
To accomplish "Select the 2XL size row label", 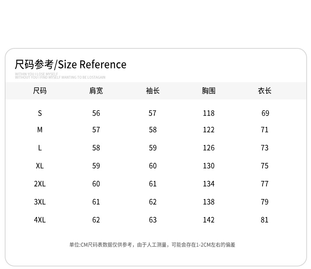I will [40, 184].
